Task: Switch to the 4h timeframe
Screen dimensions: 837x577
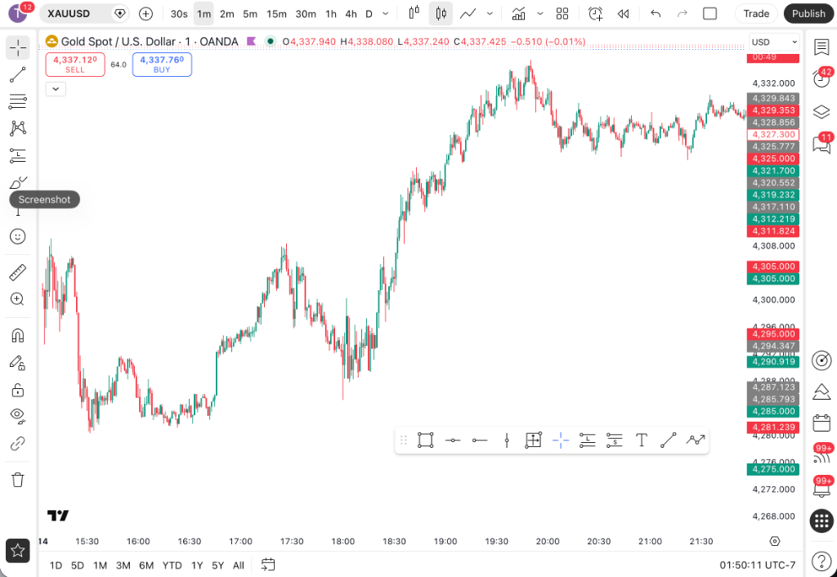Action: 351,14
